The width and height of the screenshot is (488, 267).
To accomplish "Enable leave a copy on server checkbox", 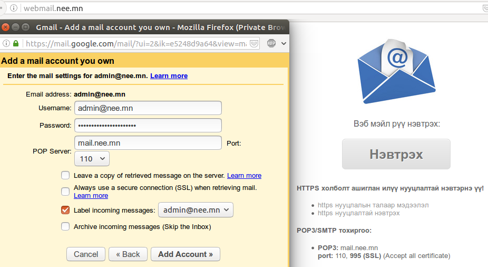I will coord(65,175).
